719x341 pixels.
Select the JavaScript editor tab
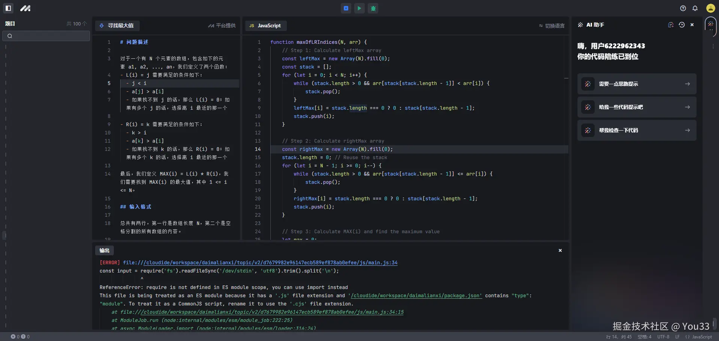click(266, 25)
